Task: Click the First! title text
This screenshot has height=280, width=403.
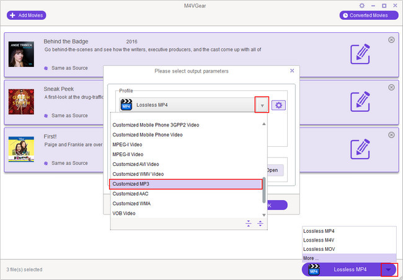Action: tap(50, 136)
